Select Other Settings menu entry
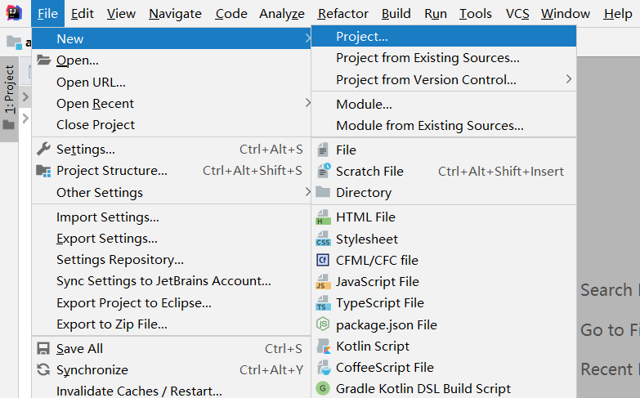This screenshot has height=398, width=640. pyautogui.click(x=172, y=192)
